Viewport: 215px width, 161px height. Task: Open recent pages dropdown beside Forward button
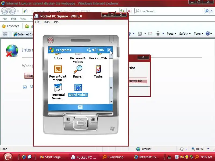tap(18, 11)
